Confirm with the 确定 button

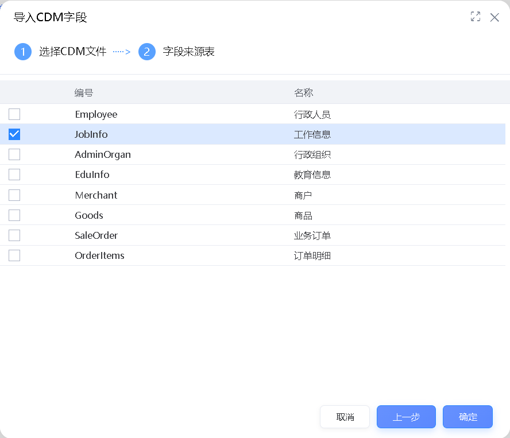pos(467,417)
